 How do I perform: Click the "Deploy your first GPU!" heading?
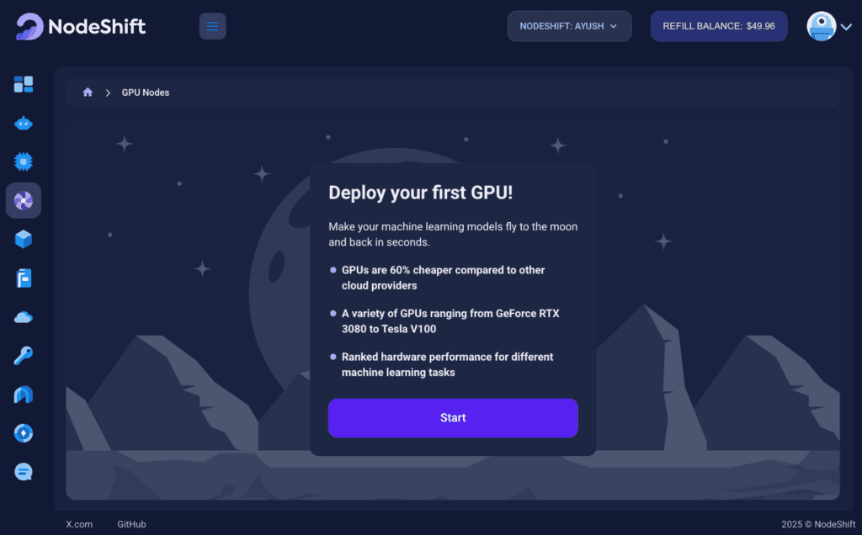point(421,193)
